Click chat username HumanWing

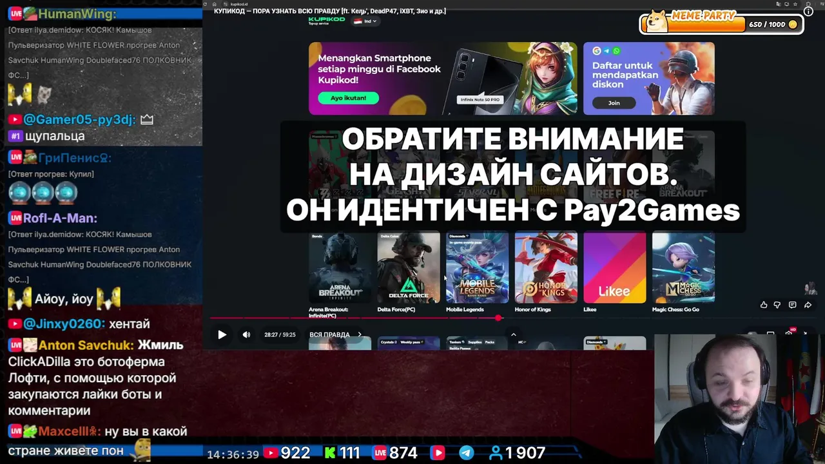tap(77, 14)
